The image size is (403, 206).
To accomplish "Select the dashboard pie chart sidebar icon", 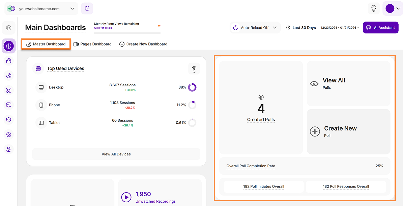I will (9, 46).
